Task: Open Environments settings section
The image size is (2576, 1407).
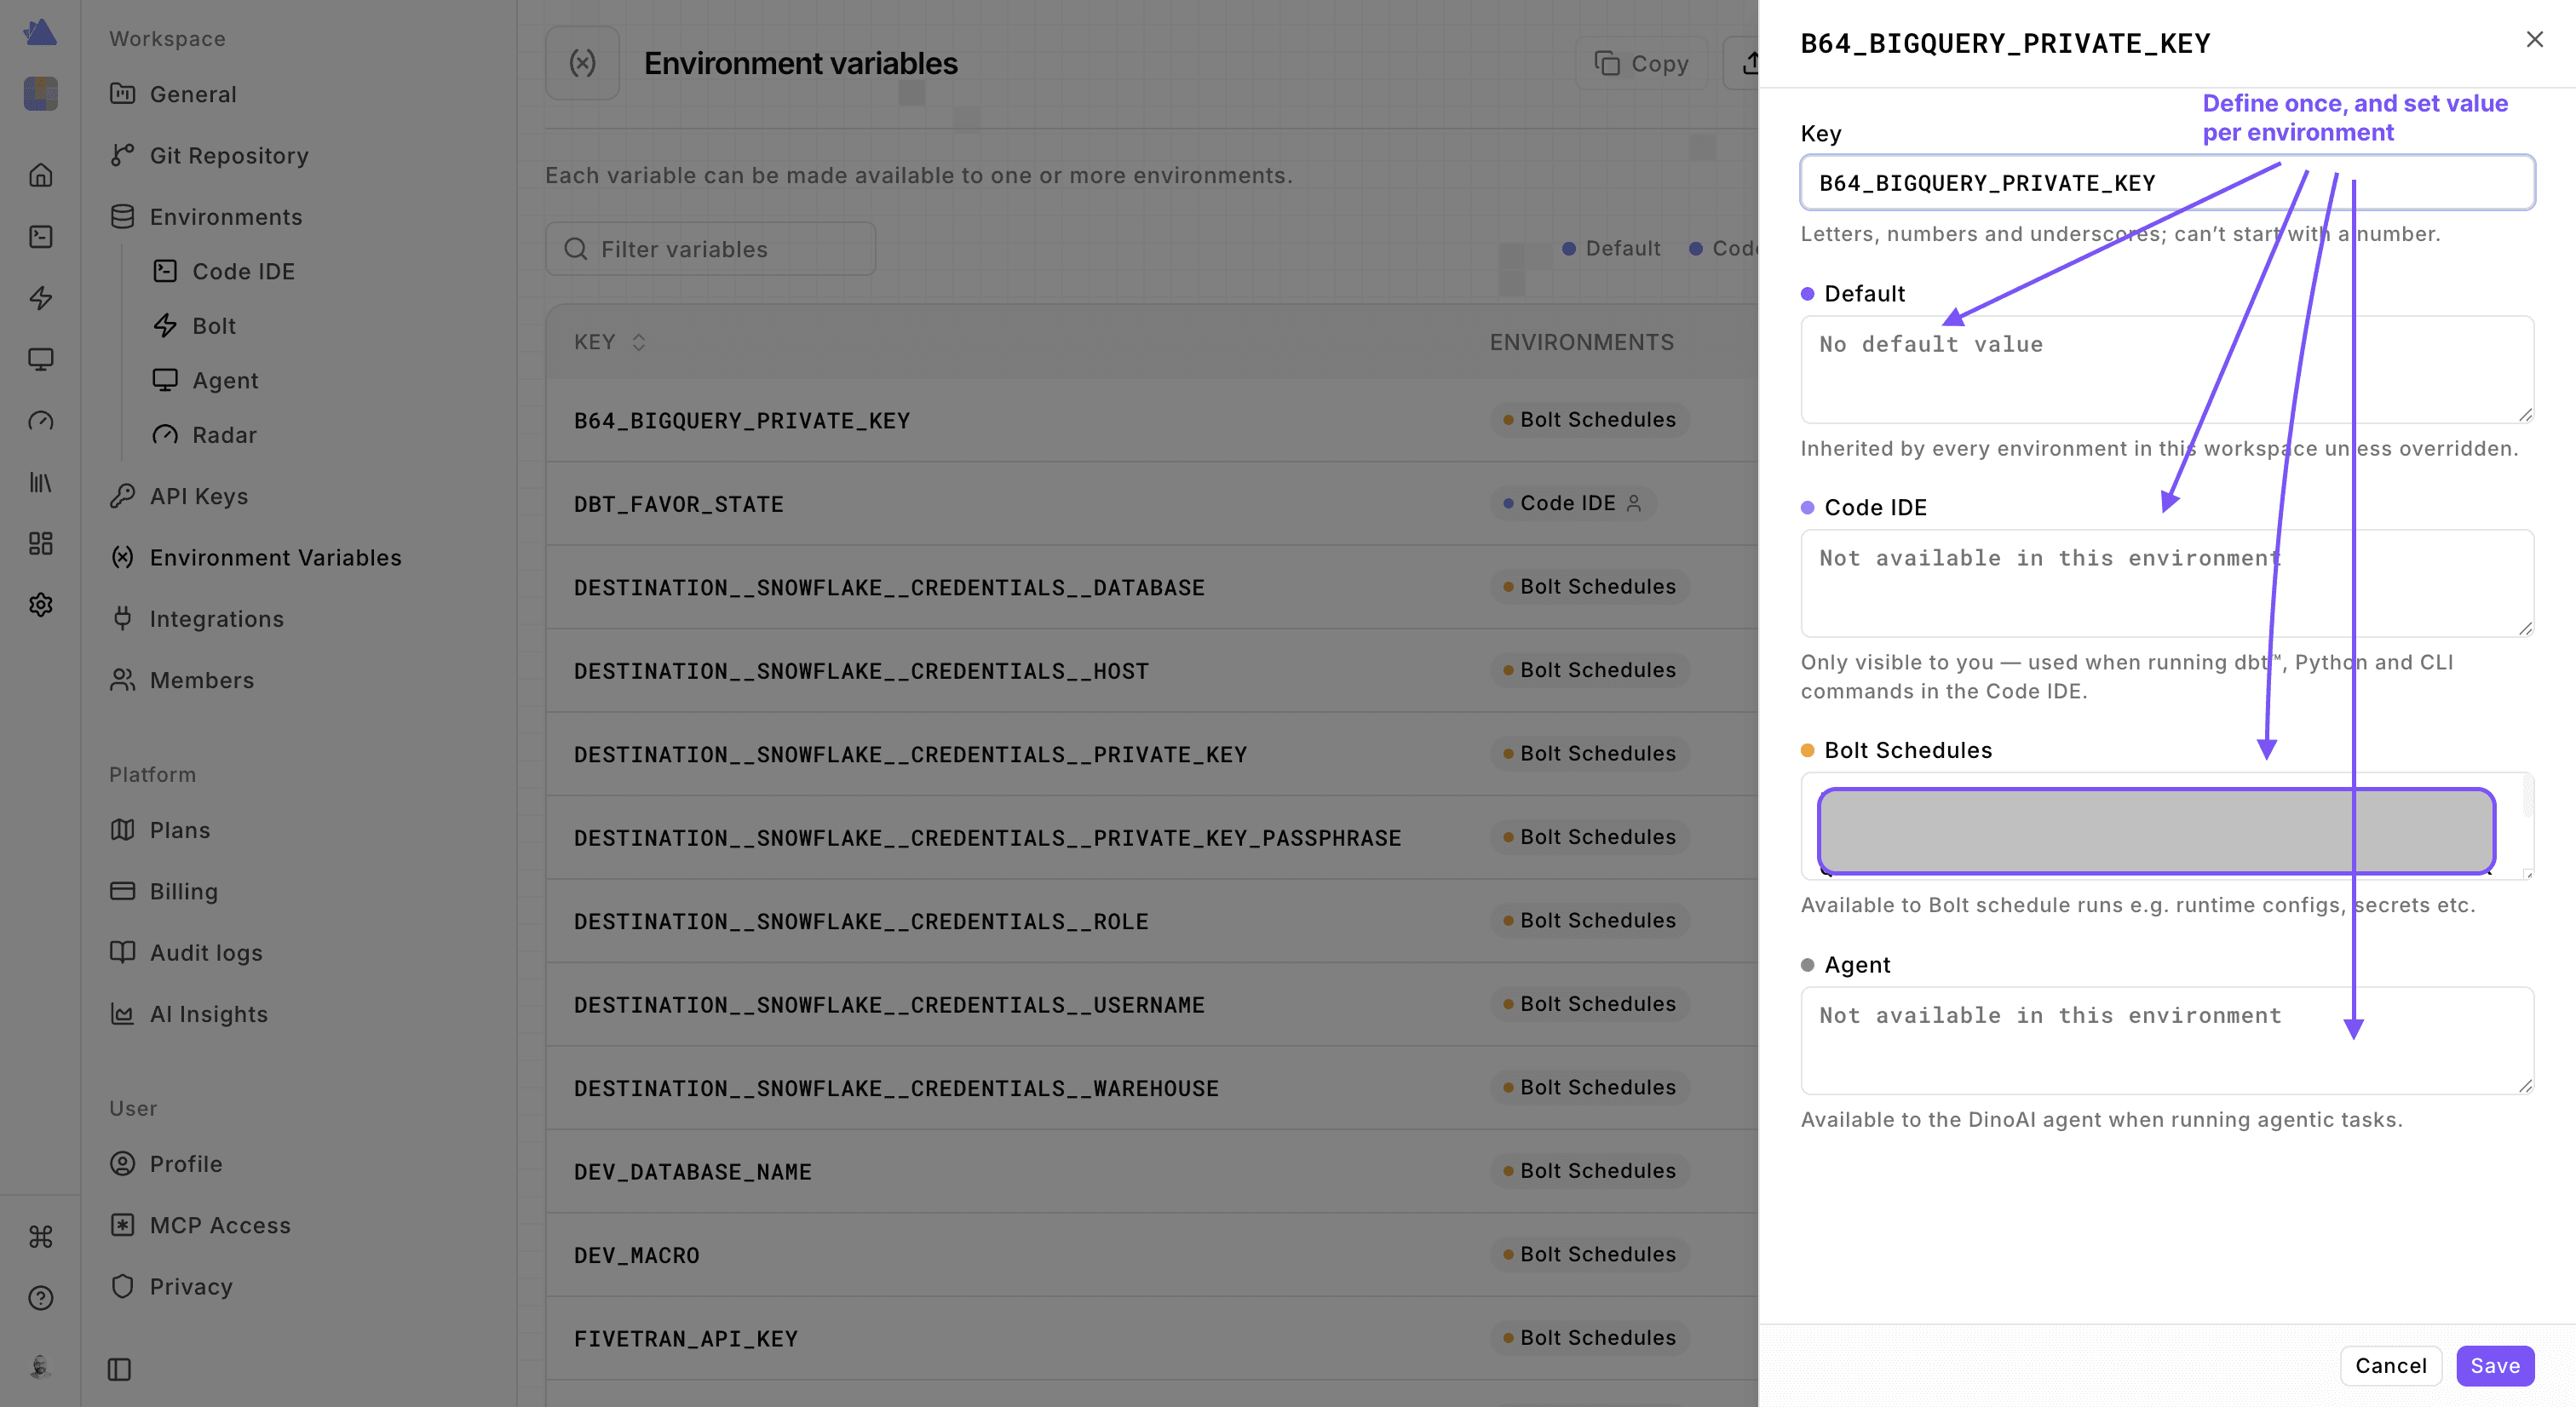Action: point(206,216)
